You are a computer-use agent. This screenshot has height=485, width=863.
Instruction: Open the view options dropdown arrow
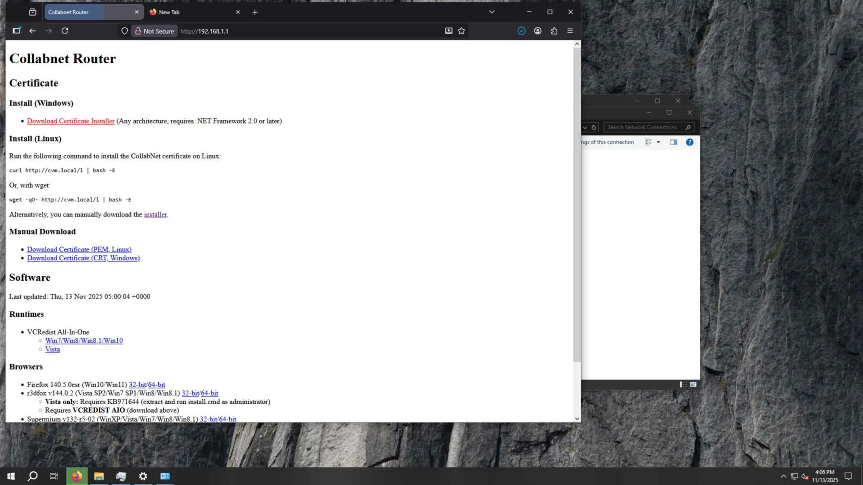(x=658, y=142)
